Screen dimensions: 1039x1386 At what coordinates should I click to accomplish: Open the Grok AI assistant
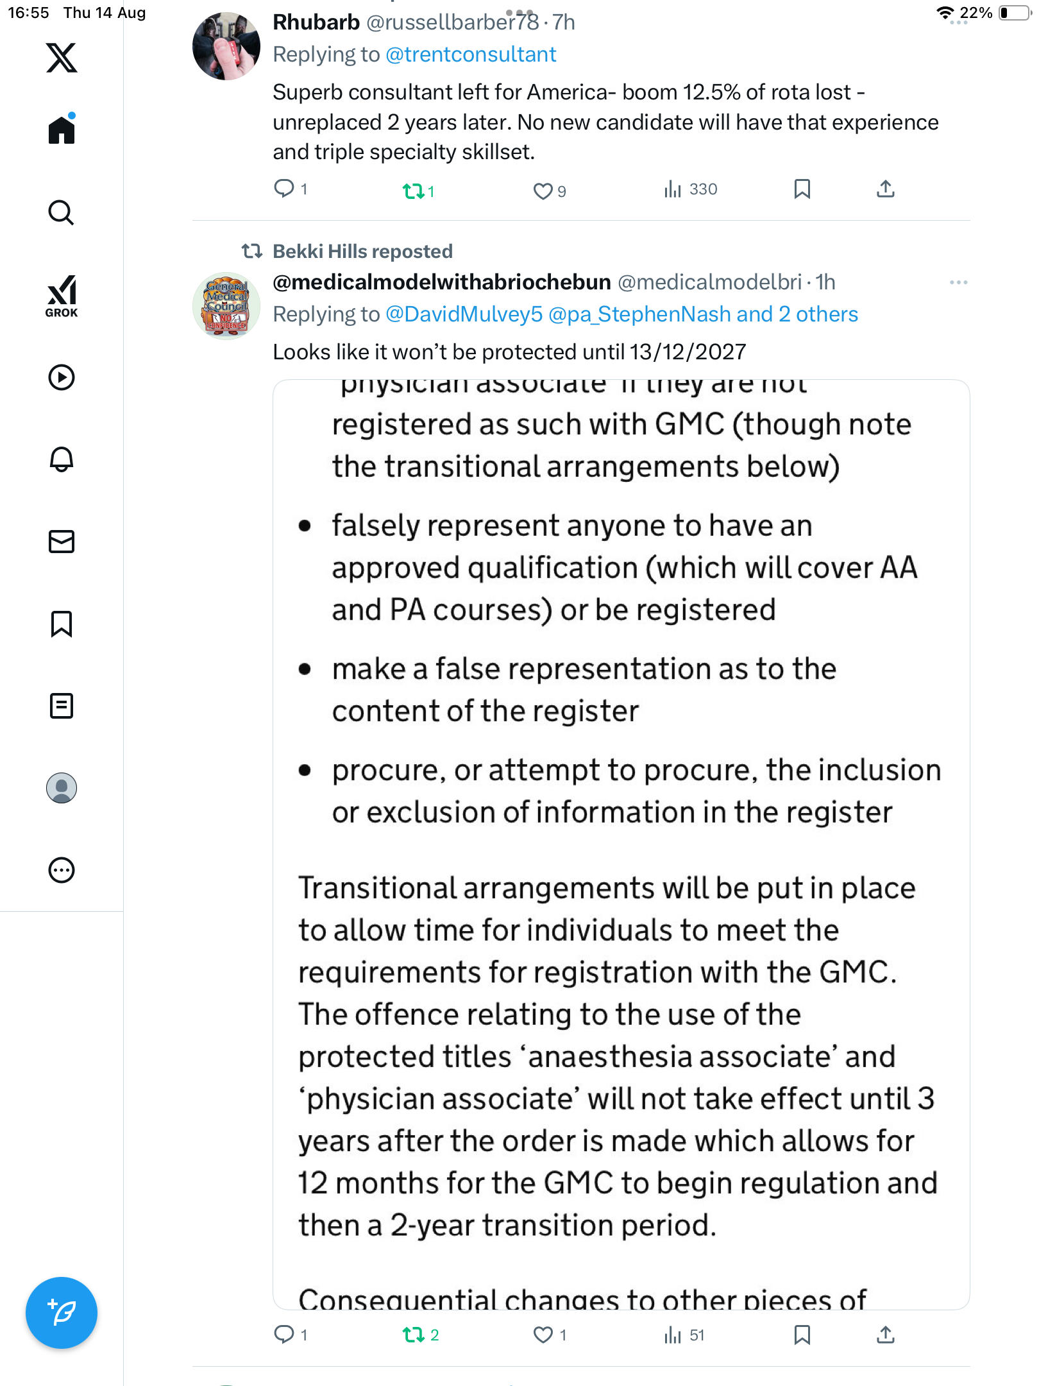[62, 296]
